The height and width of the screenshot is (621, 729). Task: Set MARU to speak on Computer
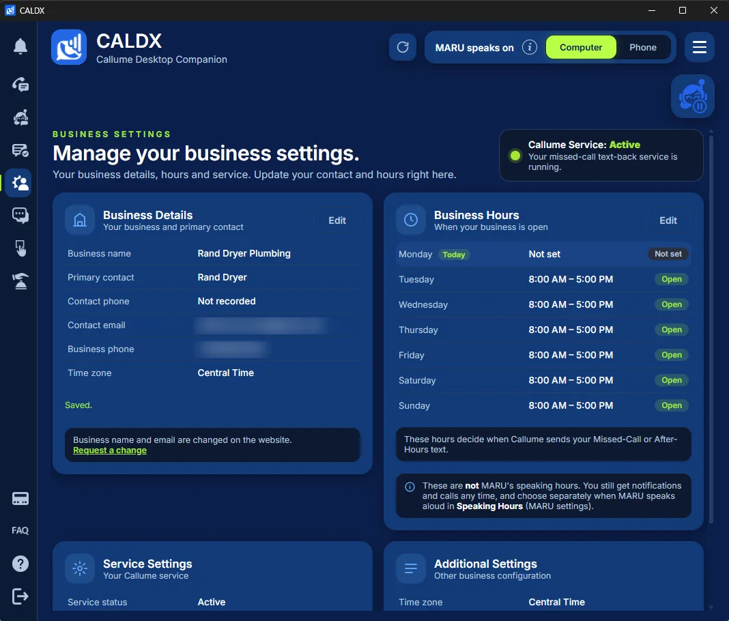tap(581, 47)
